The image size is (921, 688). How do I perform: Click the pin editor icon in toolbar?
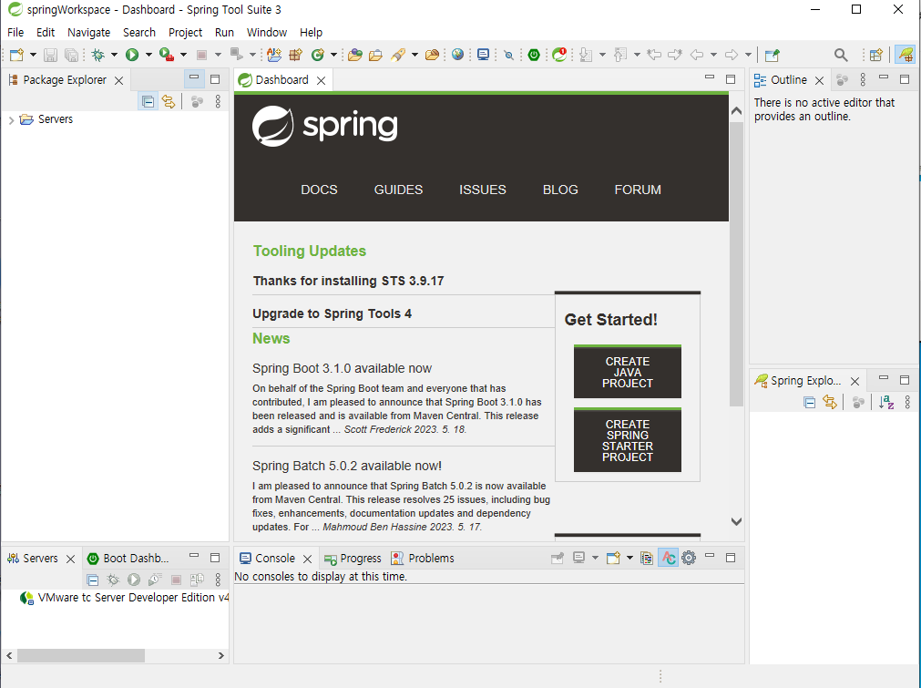[772, 55]
